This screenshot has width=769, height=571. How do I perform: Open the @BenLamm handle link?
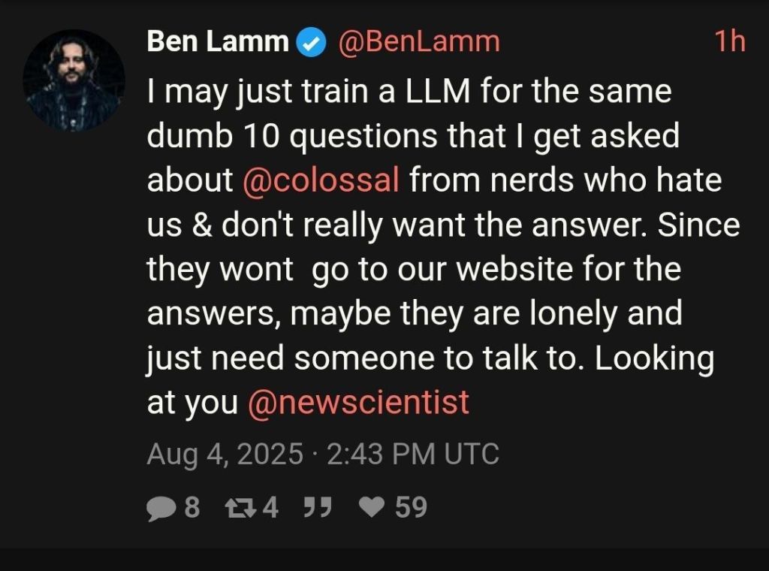click(x=419, y=41)
